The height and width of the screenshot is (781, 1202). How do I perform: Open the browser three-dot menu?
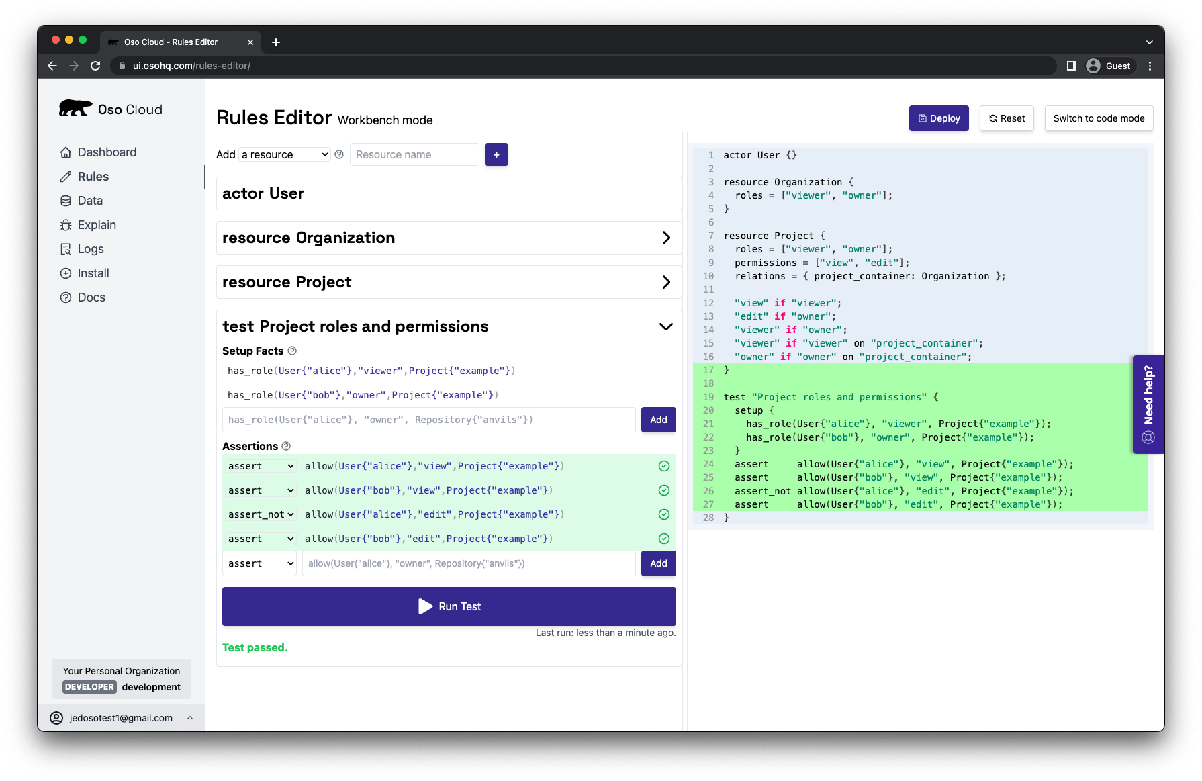[1150, 66]
